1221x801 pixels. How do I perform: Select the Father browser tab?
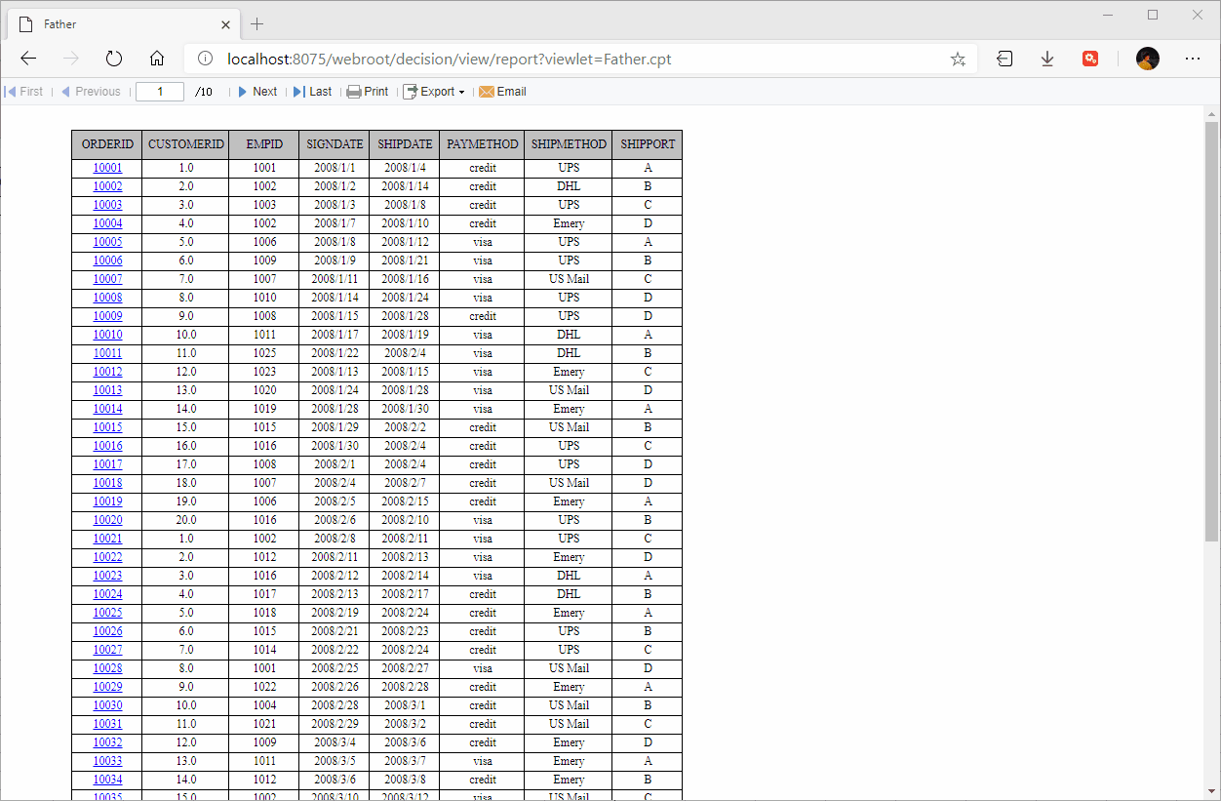point(122,24)
